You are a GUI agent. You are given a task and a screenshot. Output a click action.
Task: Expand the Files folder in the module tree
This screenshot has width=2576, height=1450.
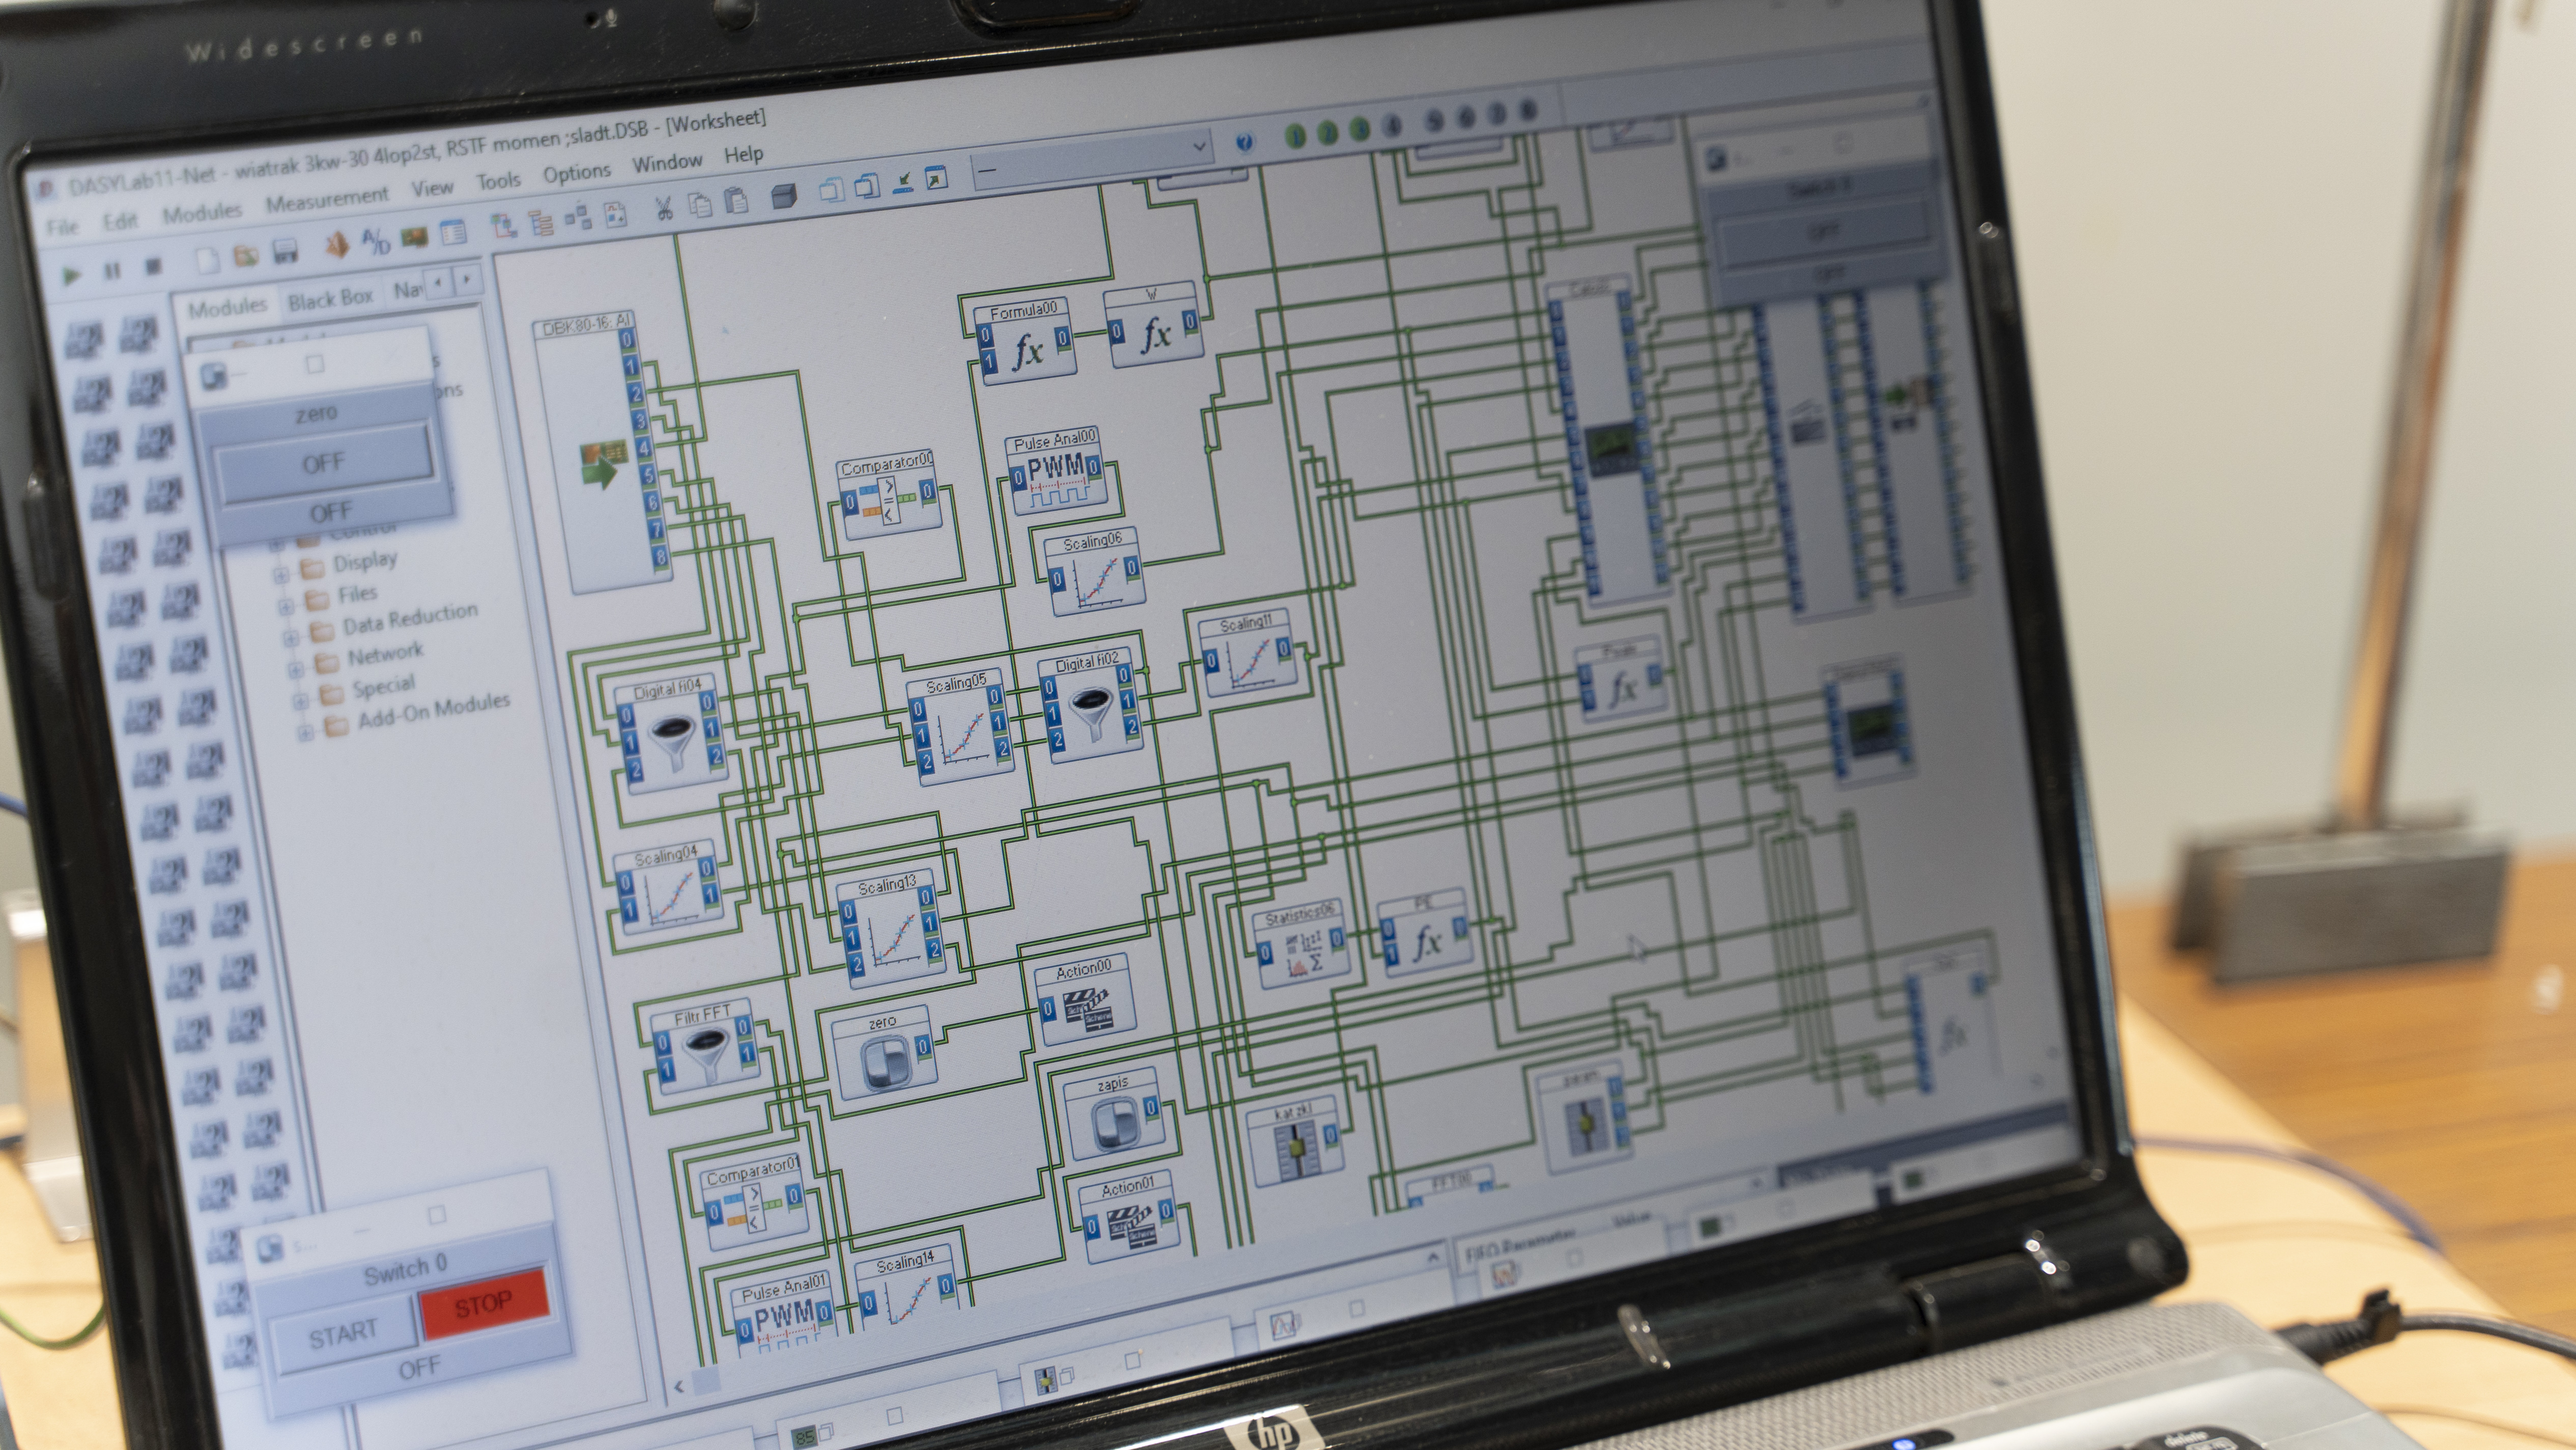[286, 607]
